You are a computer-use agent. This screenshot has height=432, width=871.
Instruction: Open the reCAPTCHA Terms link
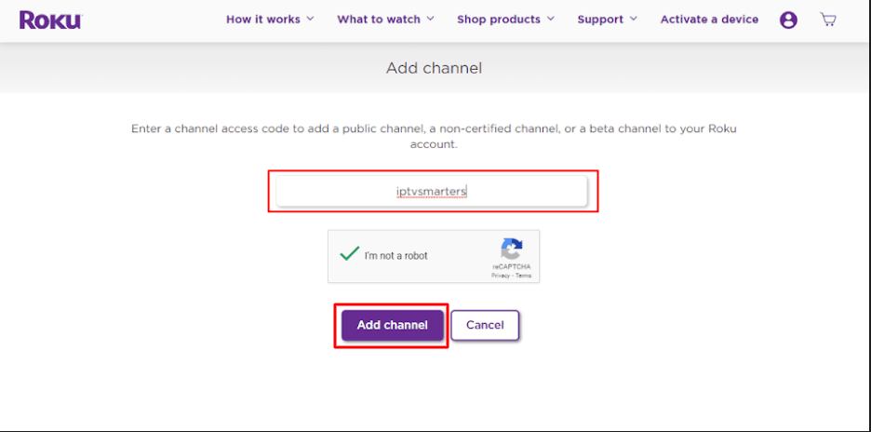coord(523,276)
